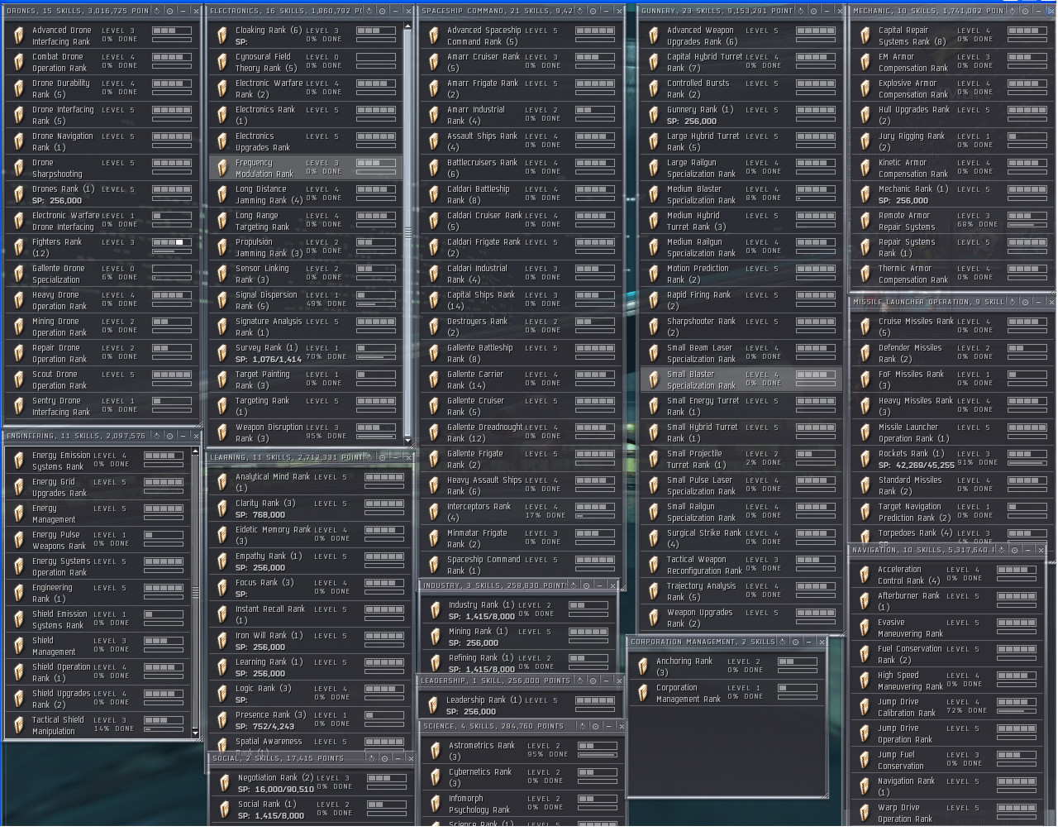Click the "Motion Prediction" skill entry
This screenshot has height=831, width=1058.
tap(741, 274)
